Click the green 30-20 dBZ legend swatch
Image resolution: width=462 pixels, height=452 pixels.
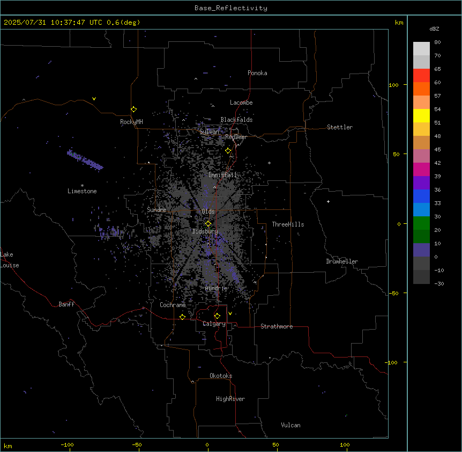pos(421,223)
